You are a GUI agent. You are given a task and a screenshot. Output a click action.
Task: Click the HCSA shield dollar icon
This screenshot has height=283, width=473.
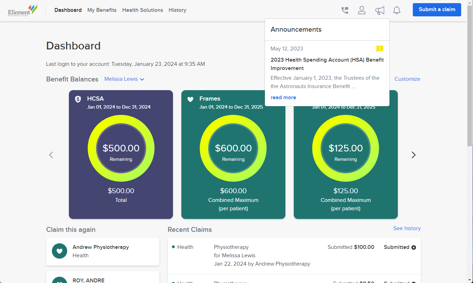[x=78, y=99]
